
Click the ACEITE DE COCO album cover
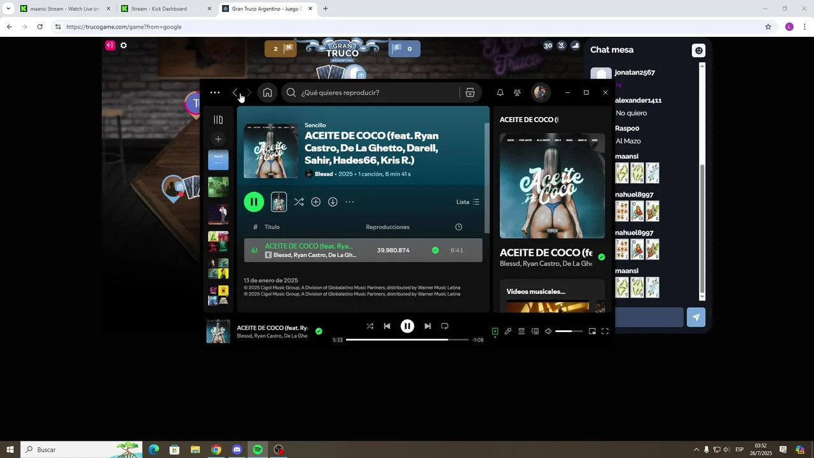(271, 151)
